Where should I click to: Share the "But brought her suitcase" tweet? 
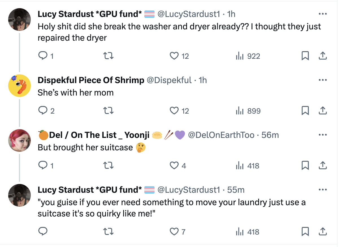coord(323,166)
